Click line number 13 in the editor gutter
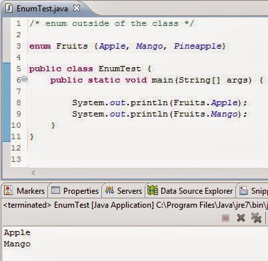268x261 pixels. click(16, 159)
